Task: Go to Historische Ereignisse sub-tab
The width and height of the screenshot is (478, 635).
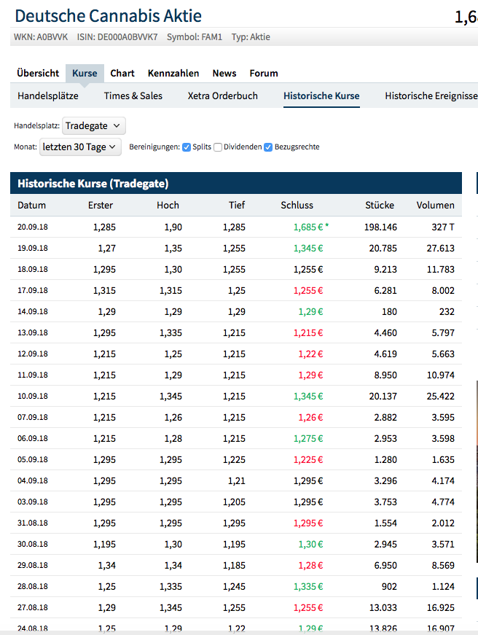Action: coord(431,96)
